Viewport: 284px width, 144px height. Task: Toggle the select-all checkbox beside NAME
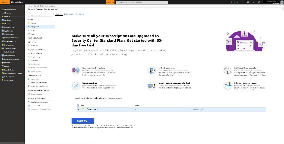[78, 105]
